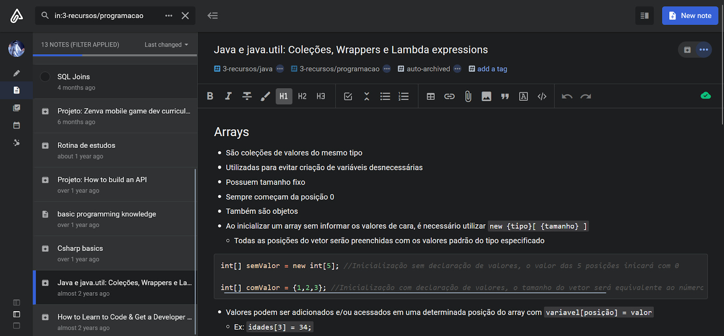724x336 pixels.
Task: Open Projeto: Zenva mobile game dev note
Action: pos(115,116)
